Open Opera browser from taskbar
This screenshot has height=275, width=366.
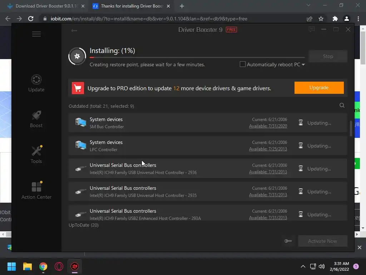pos(59,266)
